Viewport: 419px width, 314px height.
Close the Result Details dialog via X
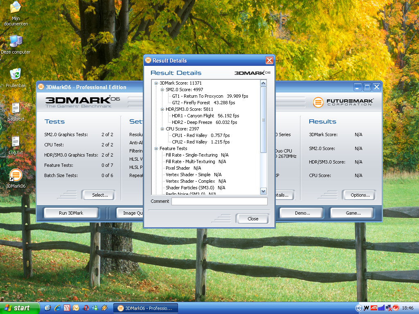(x=269, y=61)
